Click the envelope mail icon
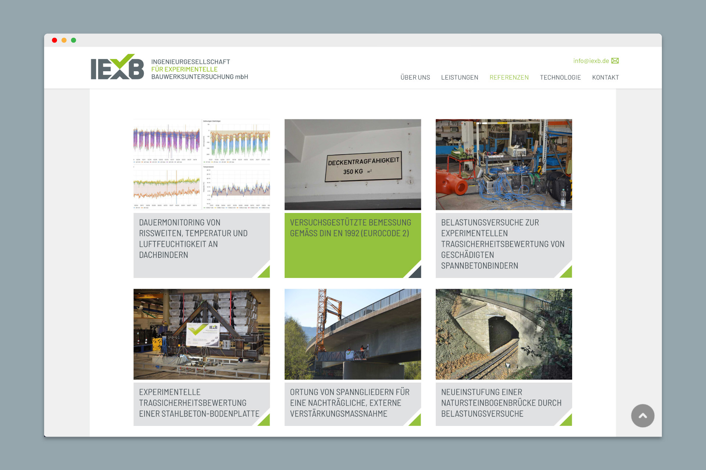 pos(615,61)
